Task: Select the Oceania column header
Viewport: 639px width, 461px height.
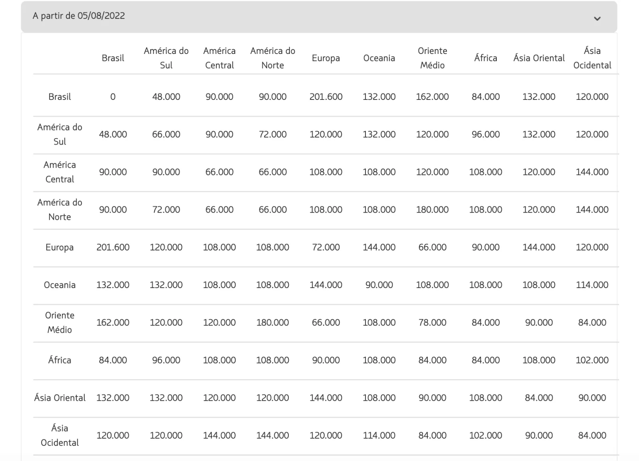Action: 379,58
